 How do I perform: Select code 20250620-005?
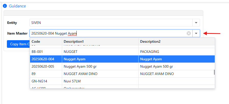(46, 67)
